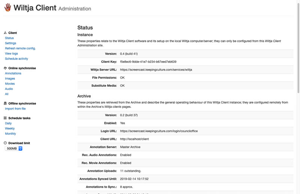The height and width of the screenshot is (194, 300).
Task: Click the Instance section heading
Action: click(x=85, y=35)
